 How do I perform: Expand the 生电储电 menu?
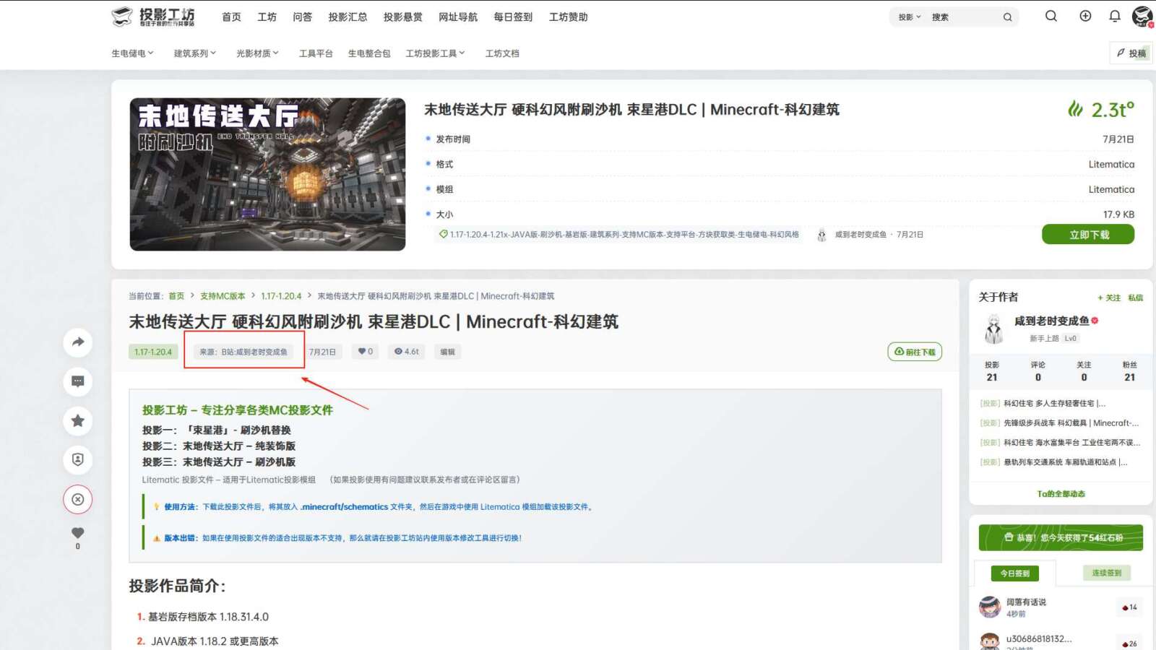(x=133, y=53)
